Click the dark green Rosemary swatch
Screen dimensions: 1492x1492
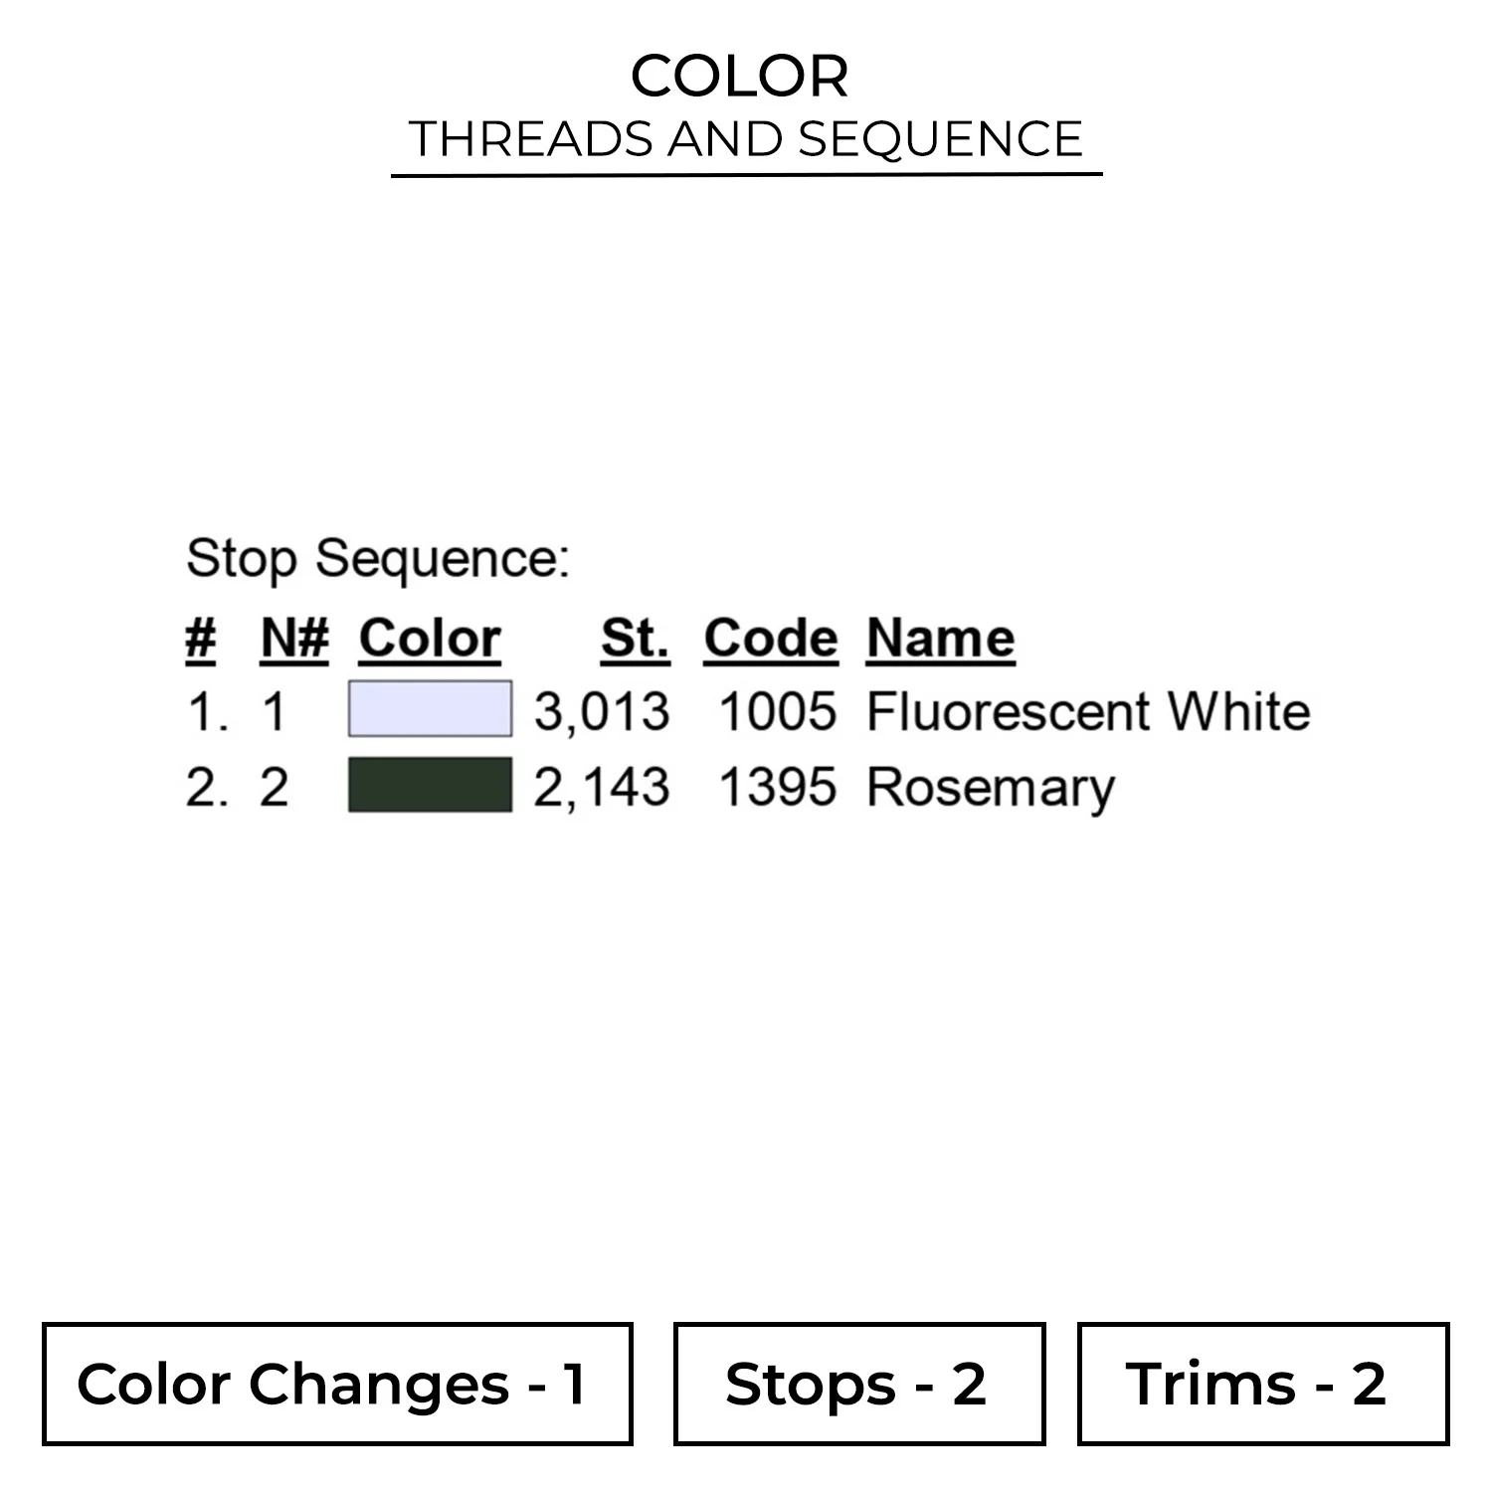coord(430,785)
